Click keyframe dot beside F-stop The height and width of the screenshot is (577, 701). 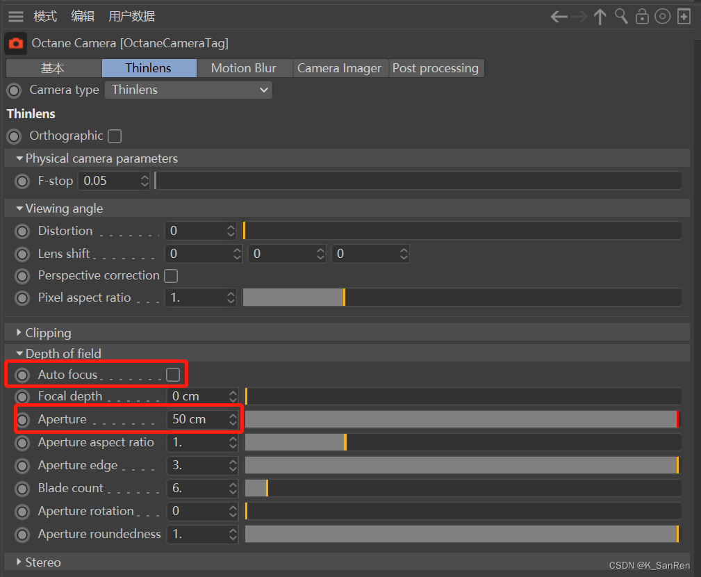point(22,181)
